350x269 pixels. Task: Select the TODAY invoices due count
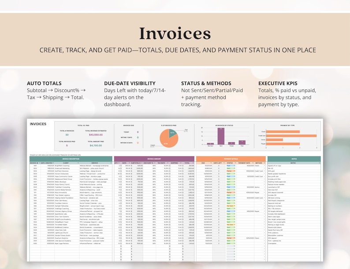(x=138, y=132)
